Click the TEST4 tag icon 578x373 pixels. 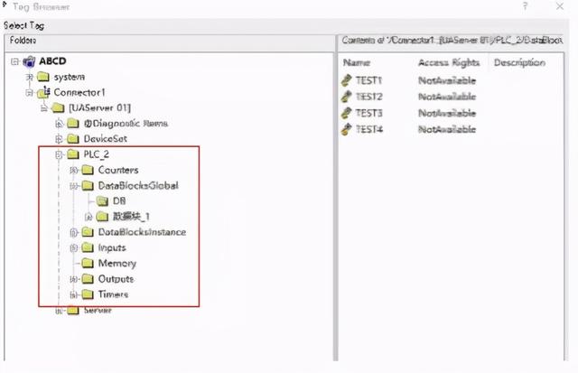pos(347,129)
